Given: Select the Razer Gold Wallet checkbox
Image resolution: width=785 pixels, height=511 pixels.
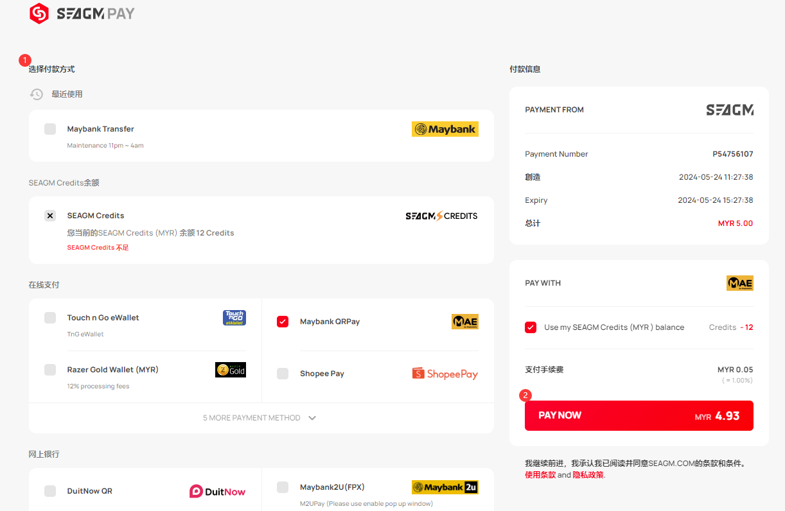Looking at the screenshot, I should (50, 370).
